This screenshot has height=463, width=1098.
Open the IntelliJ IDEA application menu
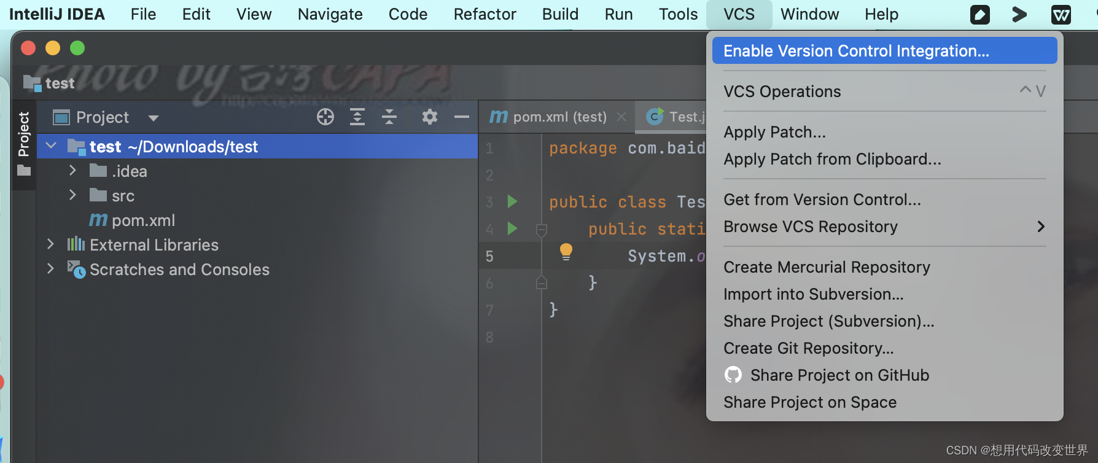coord(57,14)
